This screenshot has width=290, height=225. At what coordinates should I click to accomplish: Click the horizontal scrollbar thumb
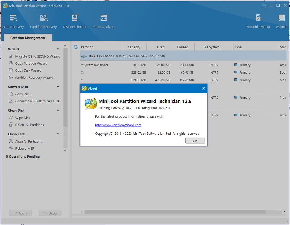point(175,211)
